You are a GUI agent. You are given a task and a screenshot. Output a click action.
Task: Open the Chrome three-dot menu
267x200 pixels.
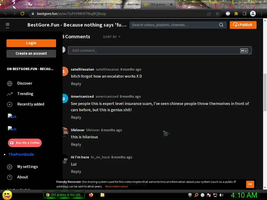click(x=261, y=14)
